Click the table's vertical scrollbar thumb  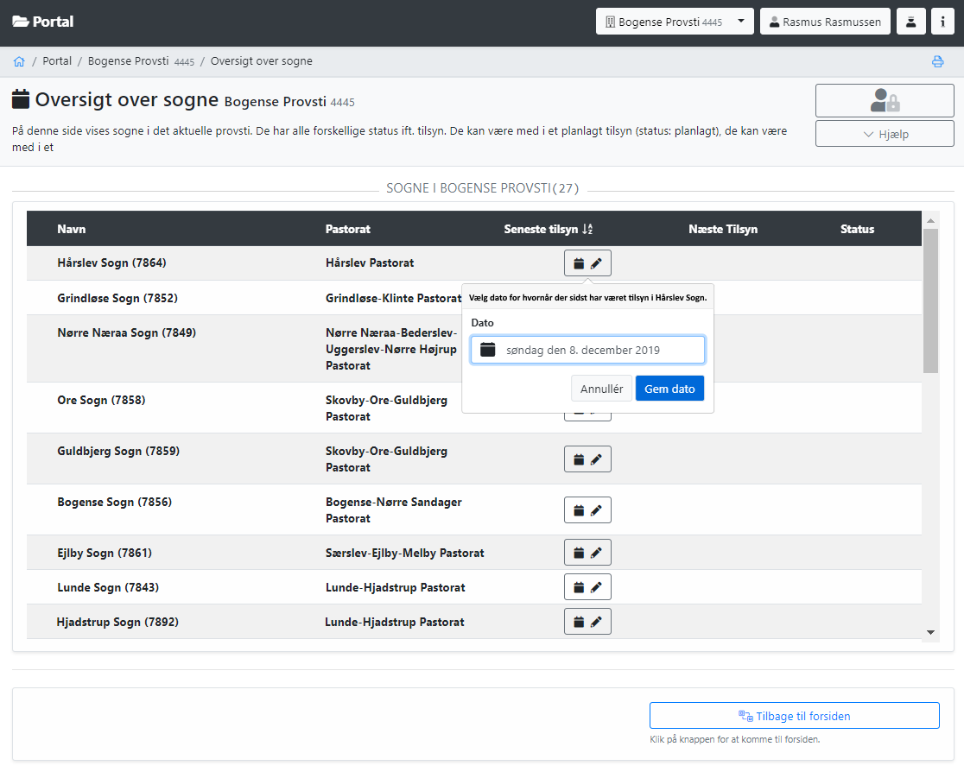coord(930,300)
